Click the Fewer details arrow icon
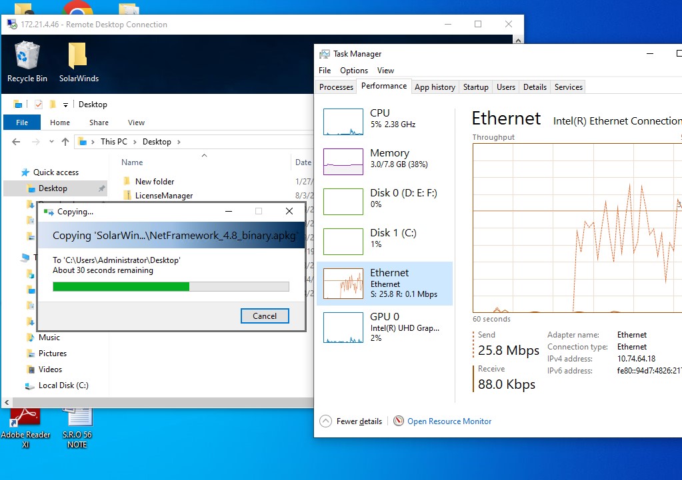Viewport: 682px width, 480px height. tap(325, 421)
